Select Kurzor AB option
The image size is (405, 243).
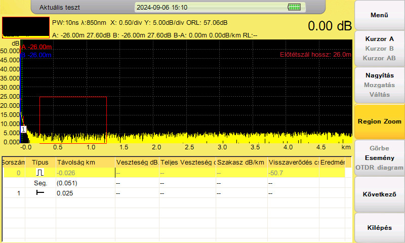(379, 58)
